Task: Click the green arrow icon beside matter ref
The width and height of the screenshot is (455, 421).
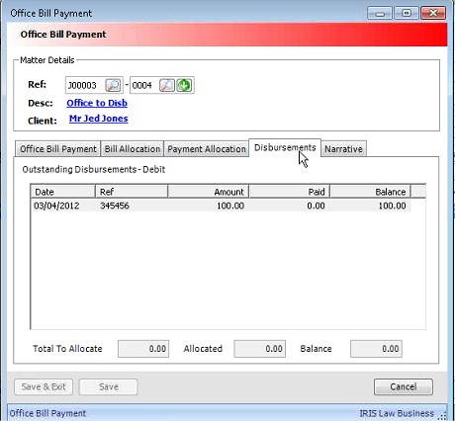Action: [184, 85]
